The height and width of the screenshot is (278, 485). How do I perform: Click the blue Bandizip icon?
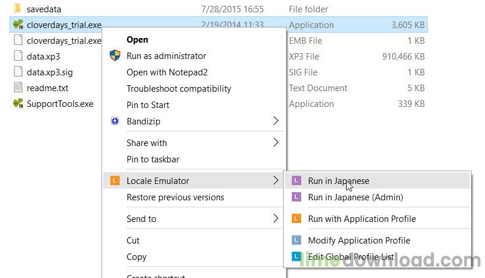[114, 121]
